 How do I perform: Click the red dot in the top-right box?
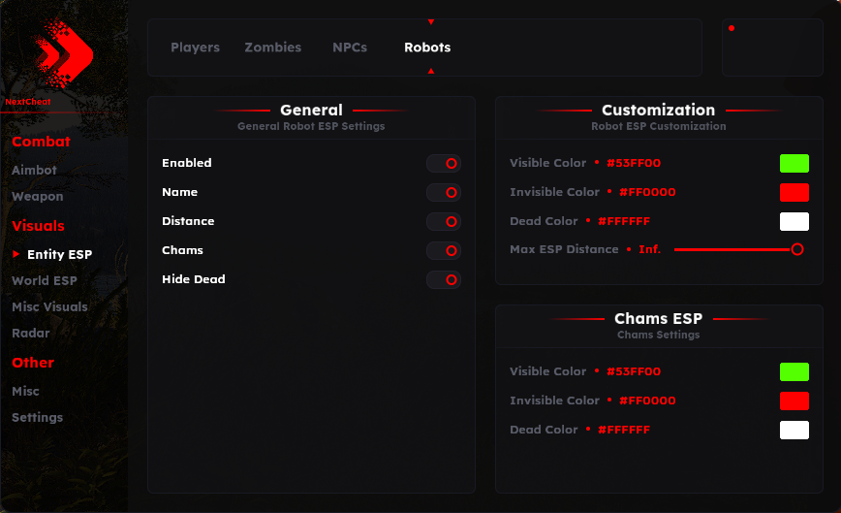pos(732,28)
